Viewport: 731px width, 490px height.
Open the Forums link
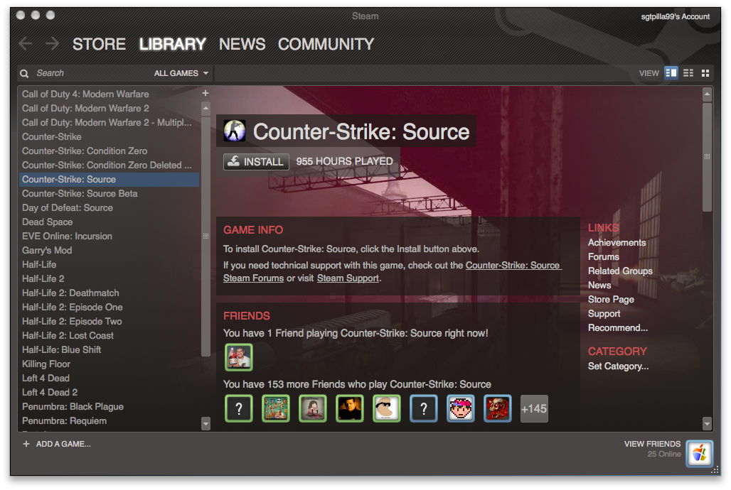pos(603,256)
